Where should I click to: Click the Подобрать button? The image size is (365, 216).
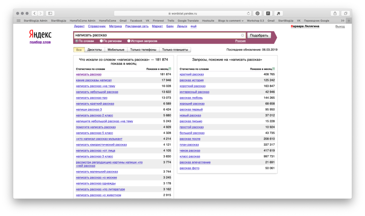[x=259, y=35]
